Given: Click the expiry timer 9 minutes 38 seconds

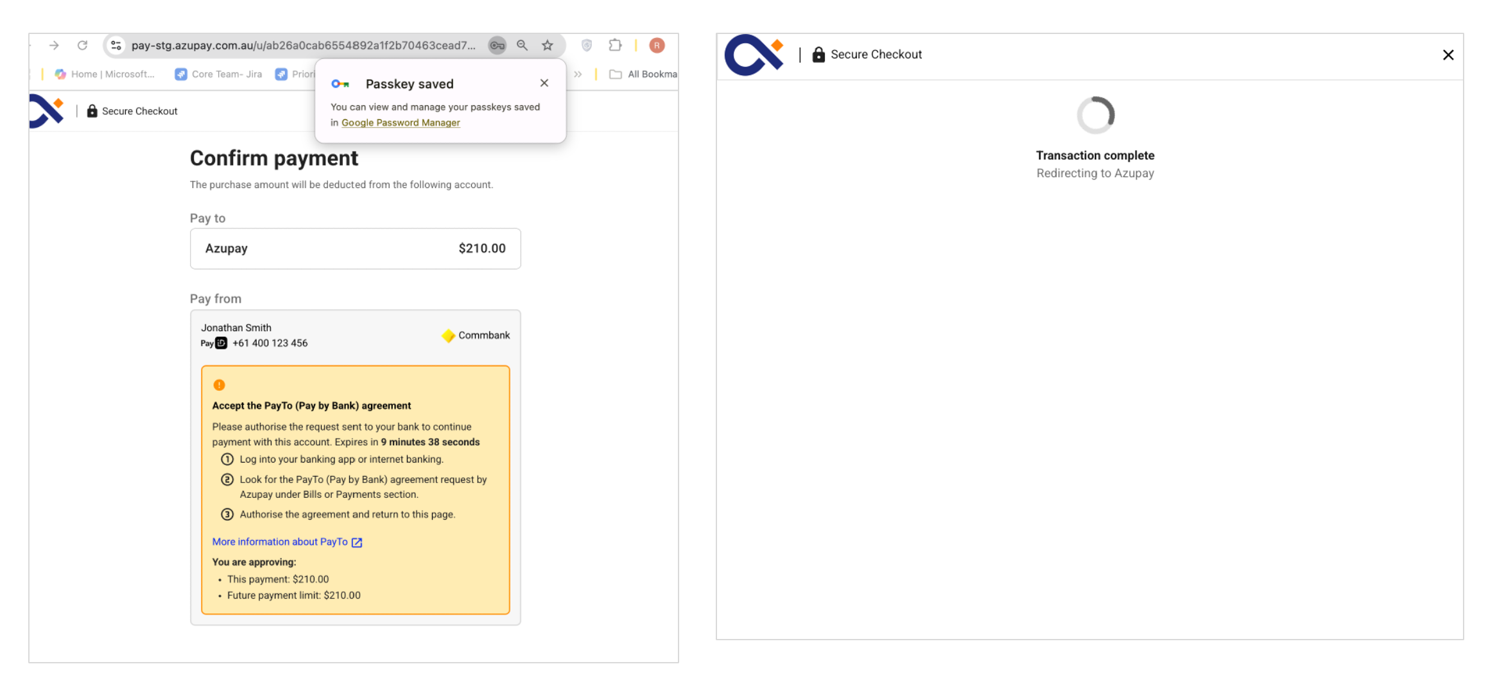Looking at the screenshot, I should point(430,442).
